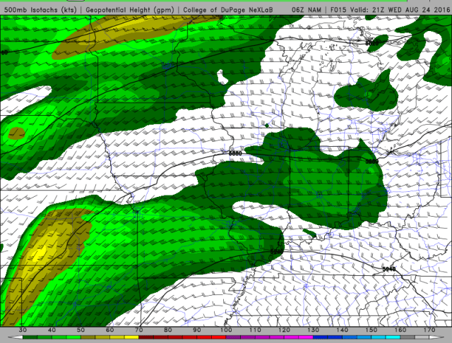Click the 5880 contour label inside green shading
This screenshot has height=343, width=452.
(x=372, y=162)
